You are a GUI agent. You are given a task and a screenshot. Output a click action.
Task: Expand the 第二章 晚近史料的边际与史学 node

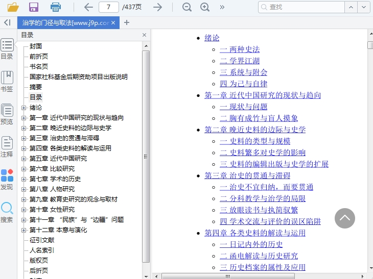click(x=24, y=128)
